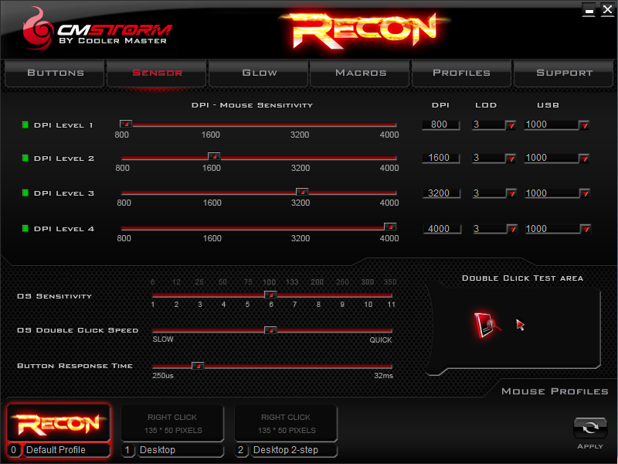Switch to the Support tab
Image resolution: width=618 pixels, height=464 pixels.
564,73
